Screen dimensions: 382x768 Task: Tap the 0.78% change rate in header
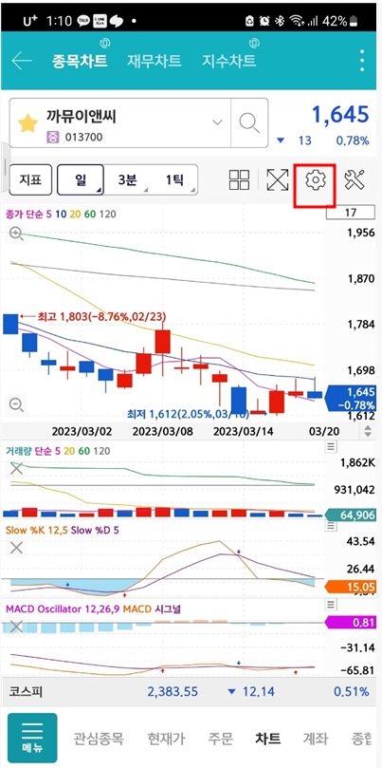tap(353, 141)
